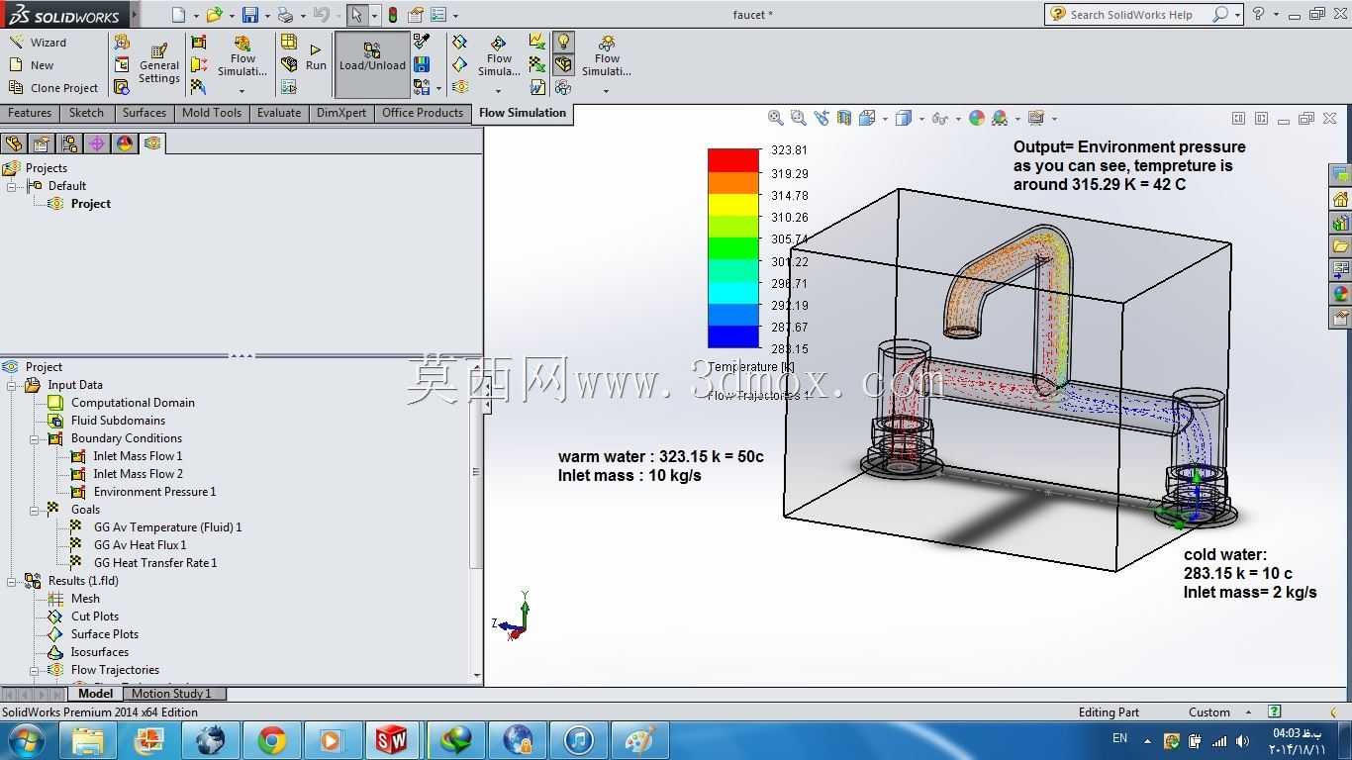Open the Options icon in top bar
Screen dimensions: 1352x760
click(438, 15)
